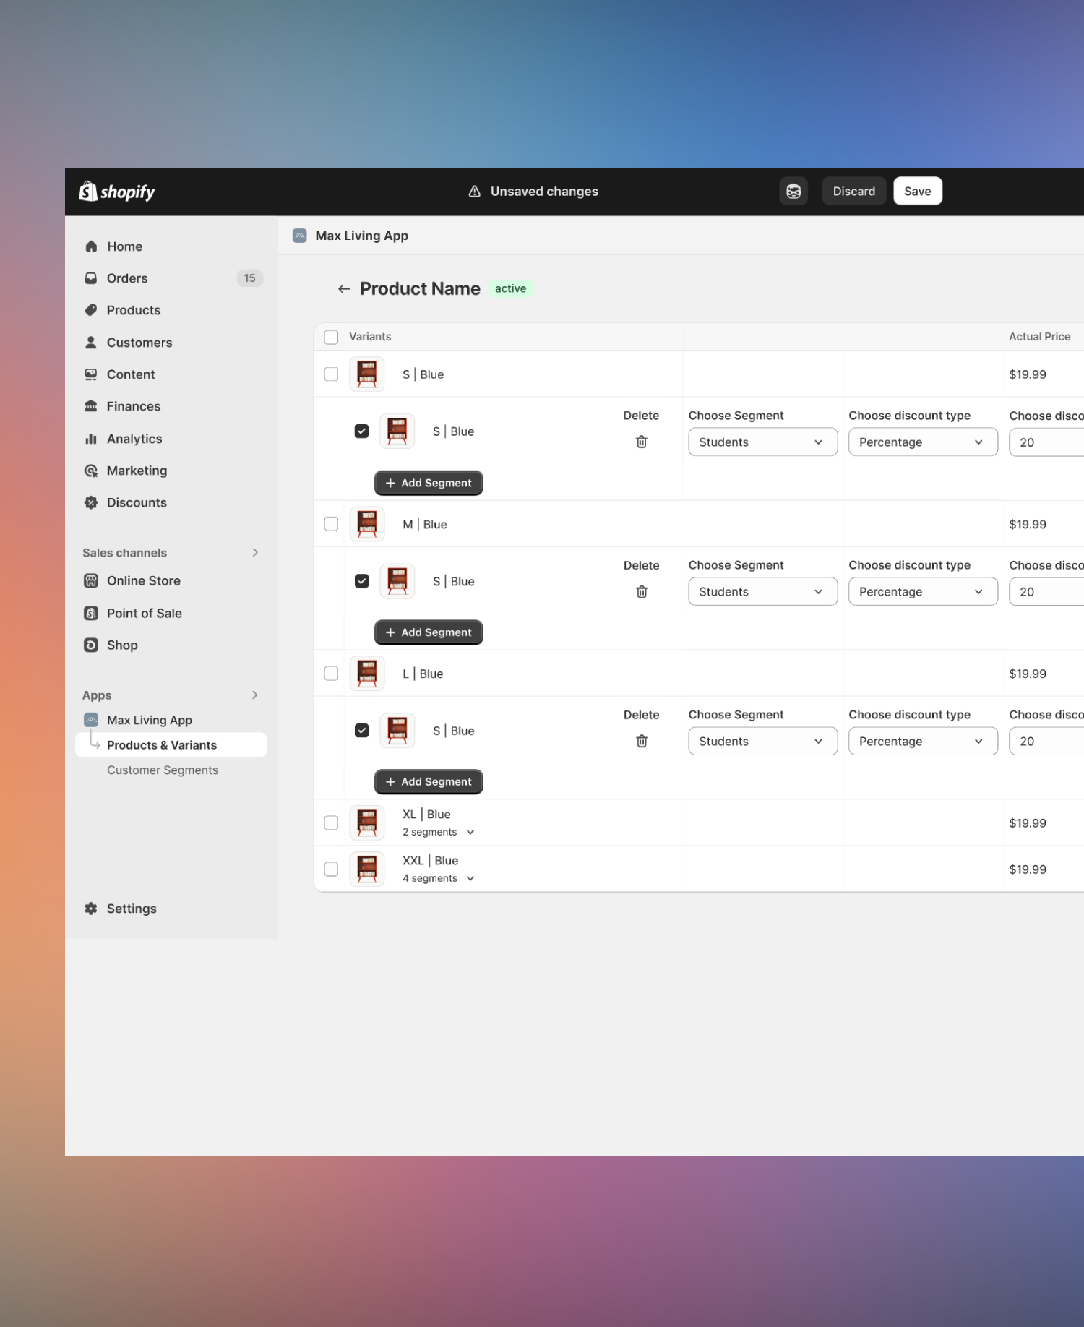Viewport: 1084px width, 1327px height.
Task: Click the trash icon in the first segment row
Action: tap(641, 442)
